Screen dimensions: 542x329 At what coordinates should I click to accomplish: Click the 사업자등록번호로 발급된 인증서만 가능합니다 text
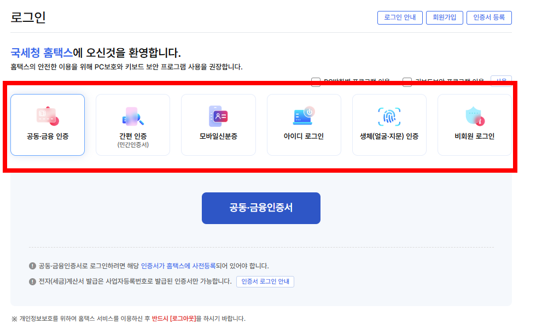point(168,281)
